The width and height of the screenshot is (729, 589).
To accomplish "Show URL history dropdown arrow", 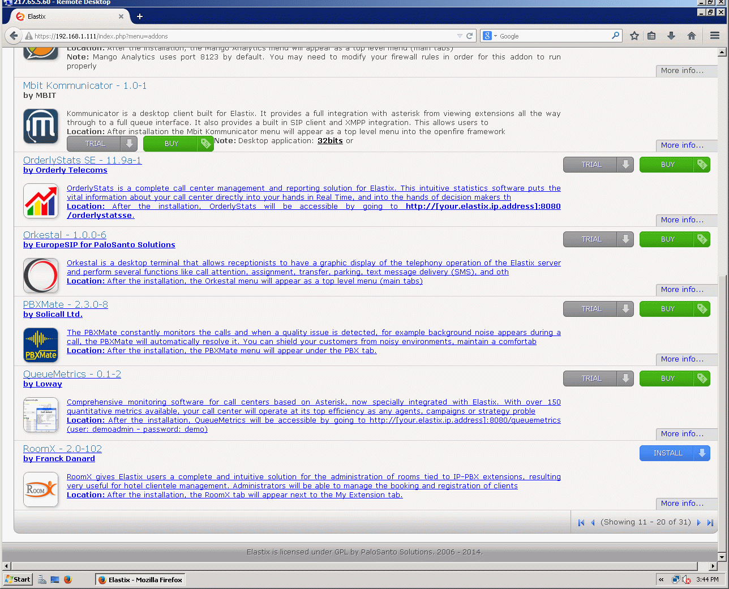I will tap(460, 36).
